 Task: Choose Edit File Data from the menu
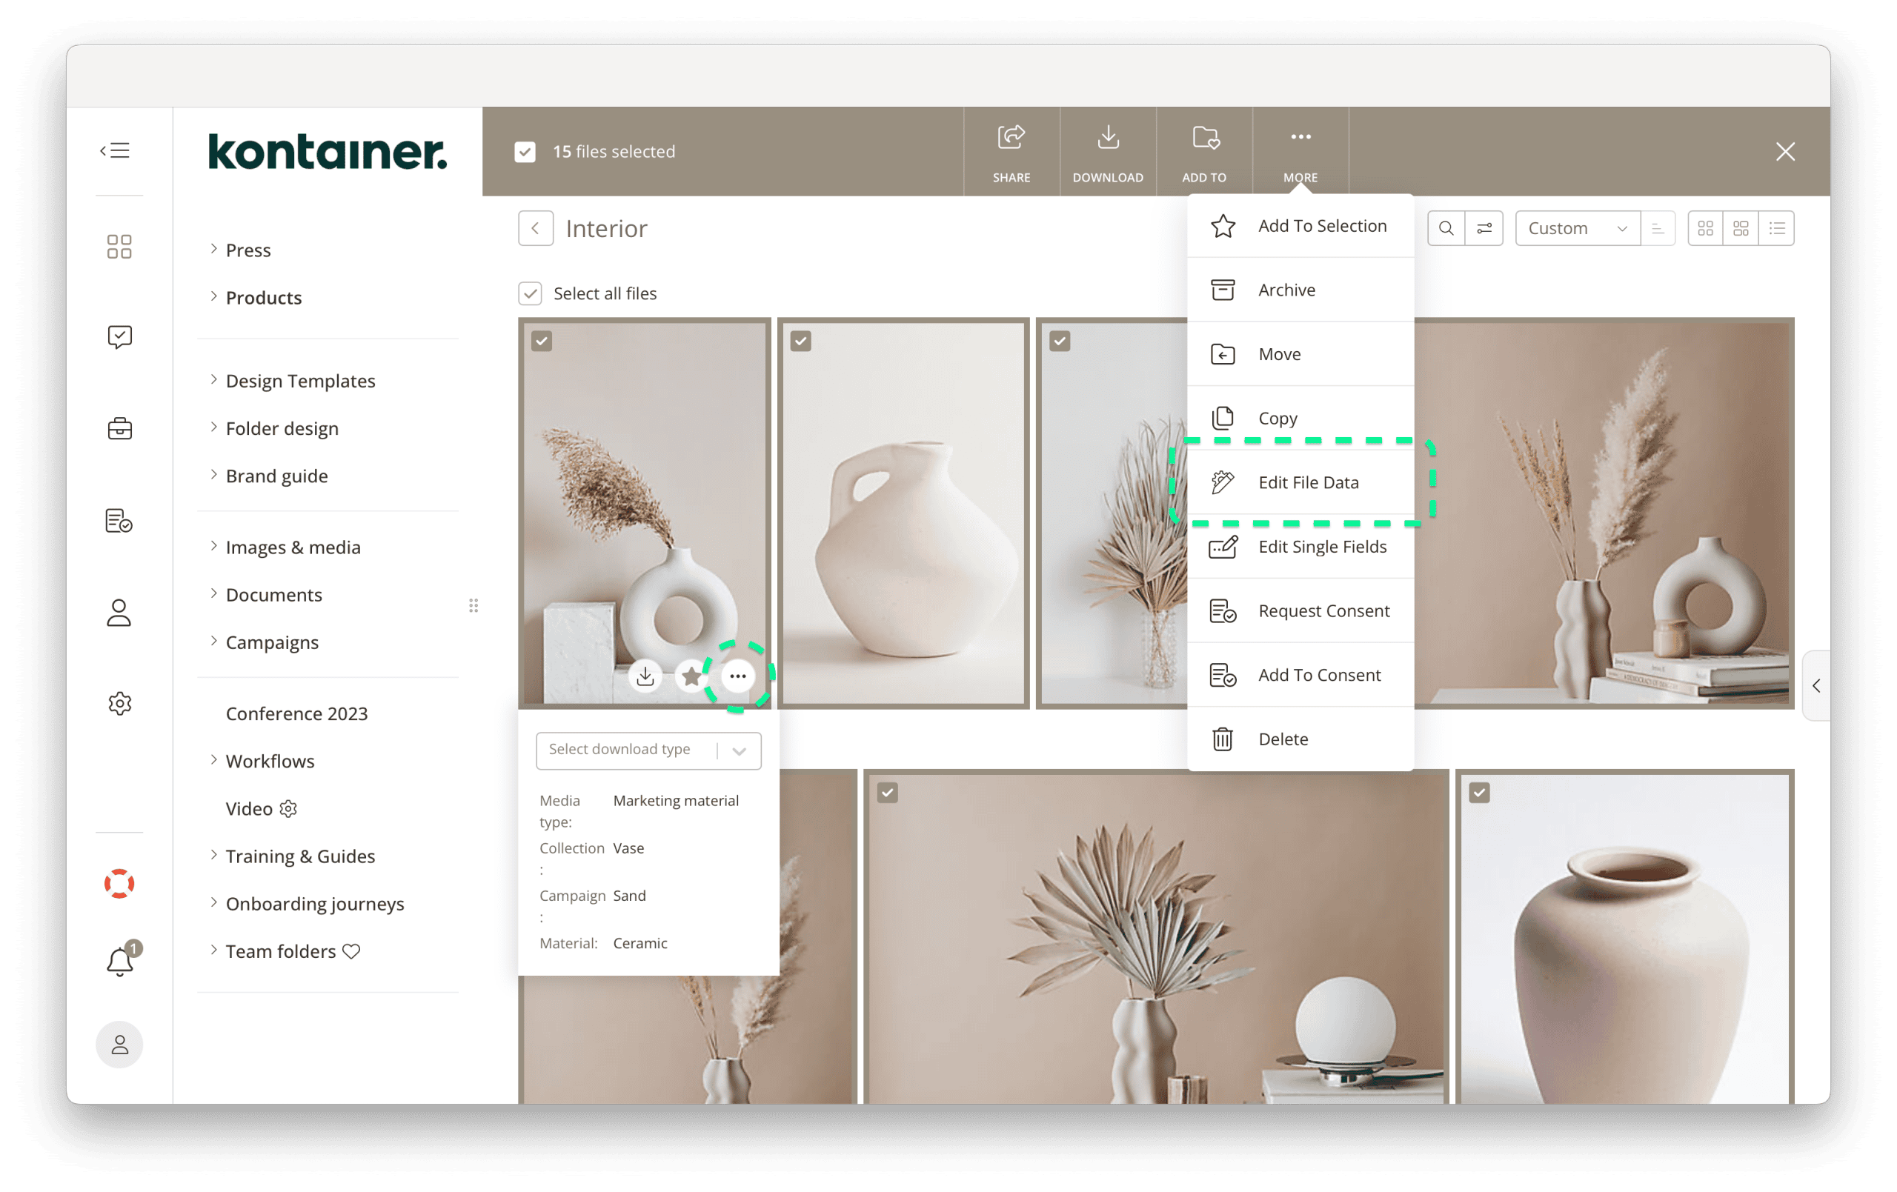pos(1308,482)
